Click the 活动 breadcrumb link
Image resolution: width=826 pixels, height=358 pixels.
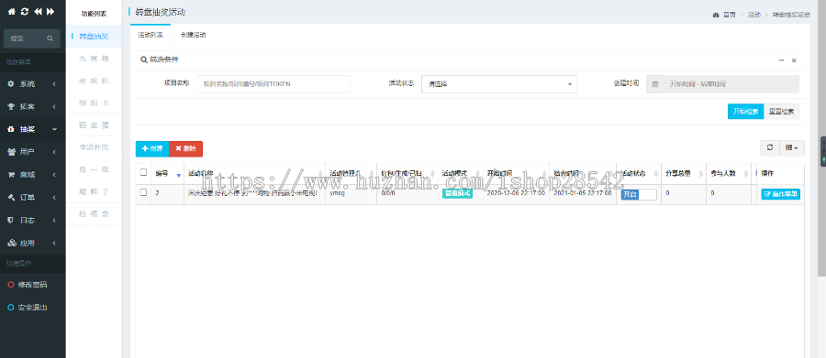[x=753, y=15]
